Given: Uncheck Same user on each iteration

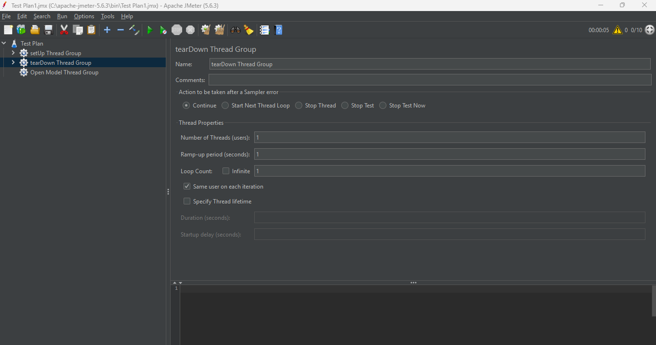Looking at the screenshot, I should coord(187,186).
